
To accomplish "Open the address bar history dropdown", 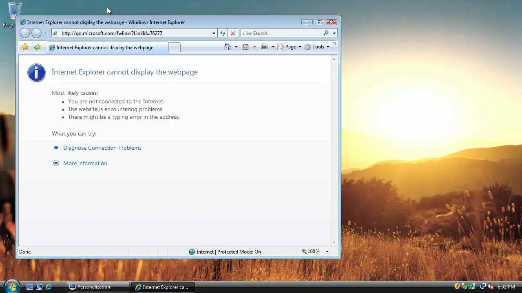I will click(x=214, y=33).
